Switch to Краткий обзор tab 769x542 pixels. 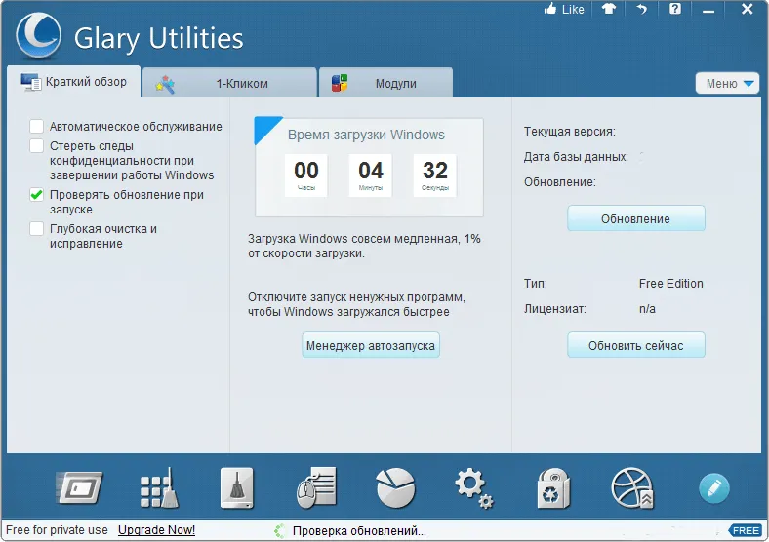point(73,82)
